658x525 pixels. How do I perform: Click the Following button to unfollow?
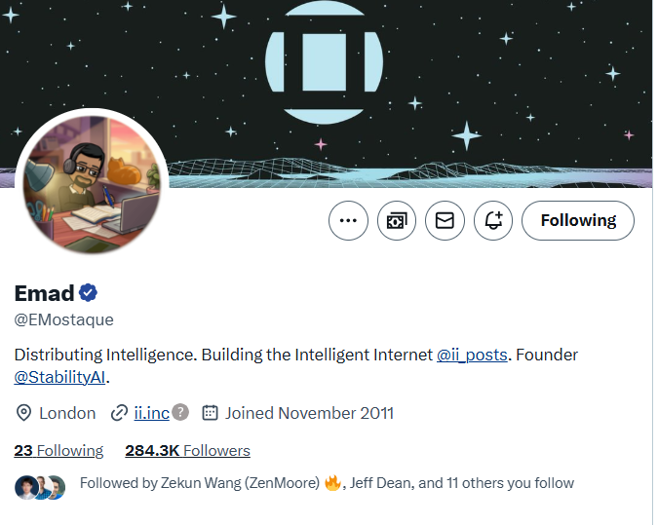click(578, 221)
